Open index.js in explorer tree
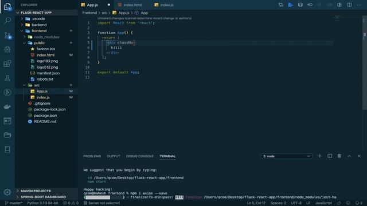The image size is (367, 206). coord(46,97)
